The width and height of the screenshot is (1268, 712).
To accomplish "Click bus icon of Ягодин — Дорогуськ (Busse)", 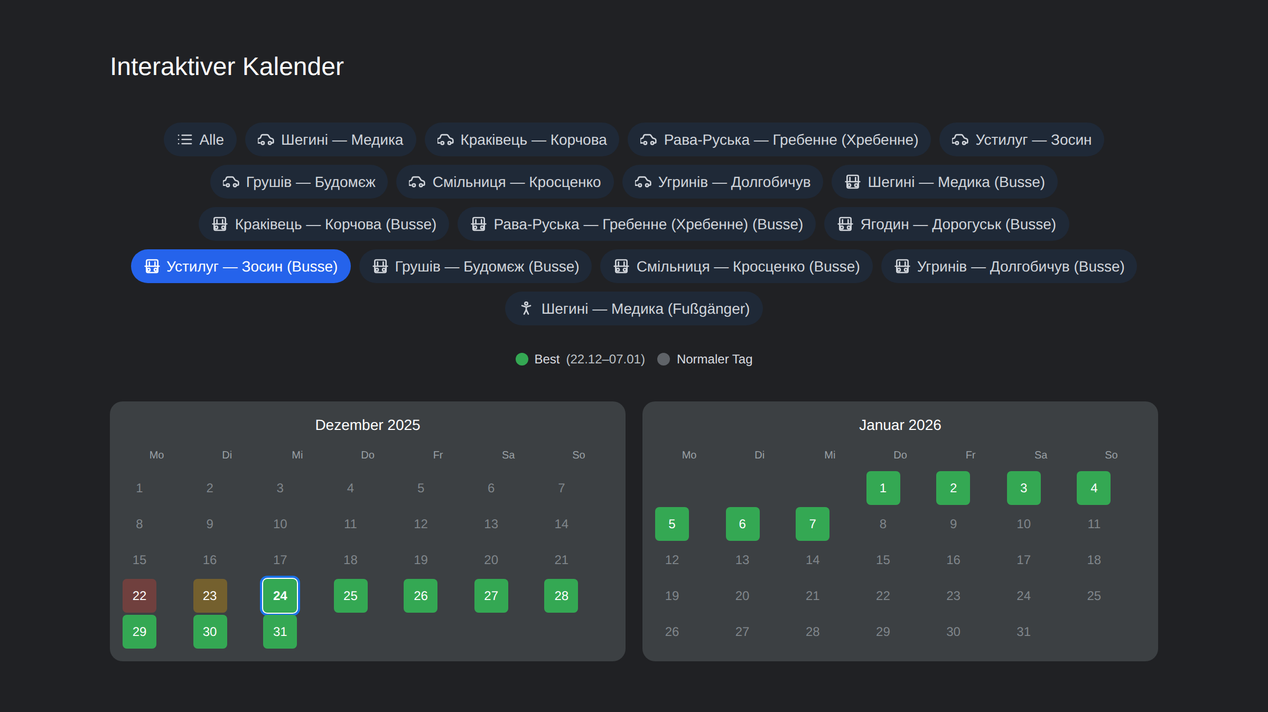I will coord(845,224).
